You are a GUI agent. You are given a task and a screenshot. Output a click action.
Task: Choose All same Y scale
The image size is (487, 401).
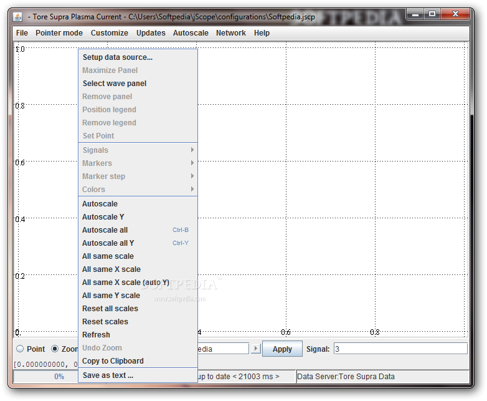pos(138,295)
